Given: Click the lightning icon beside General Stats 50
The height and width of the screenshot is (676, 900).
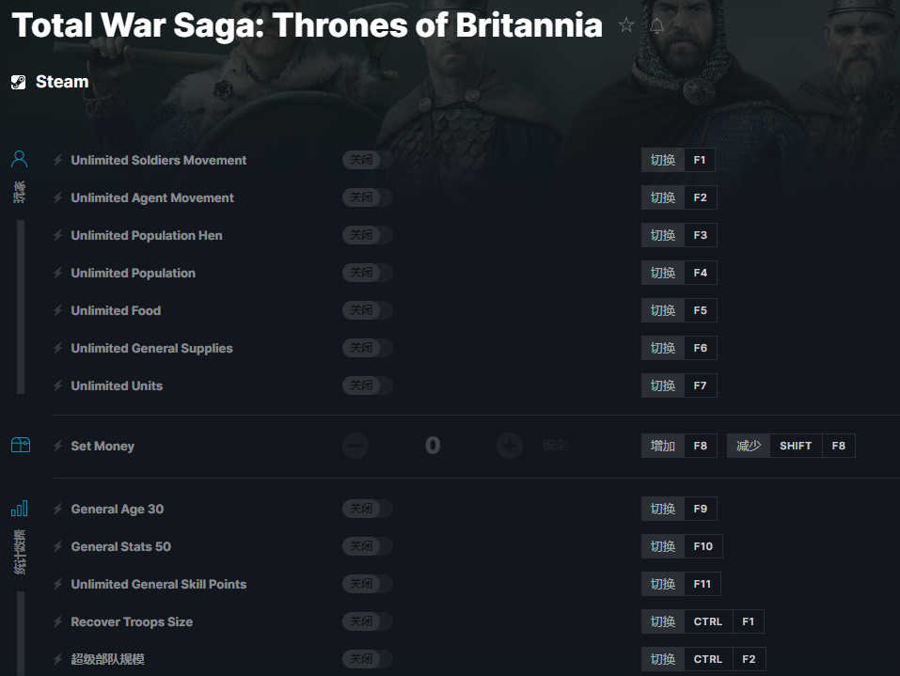Looking at the screenshot, I should pos(58,546).
